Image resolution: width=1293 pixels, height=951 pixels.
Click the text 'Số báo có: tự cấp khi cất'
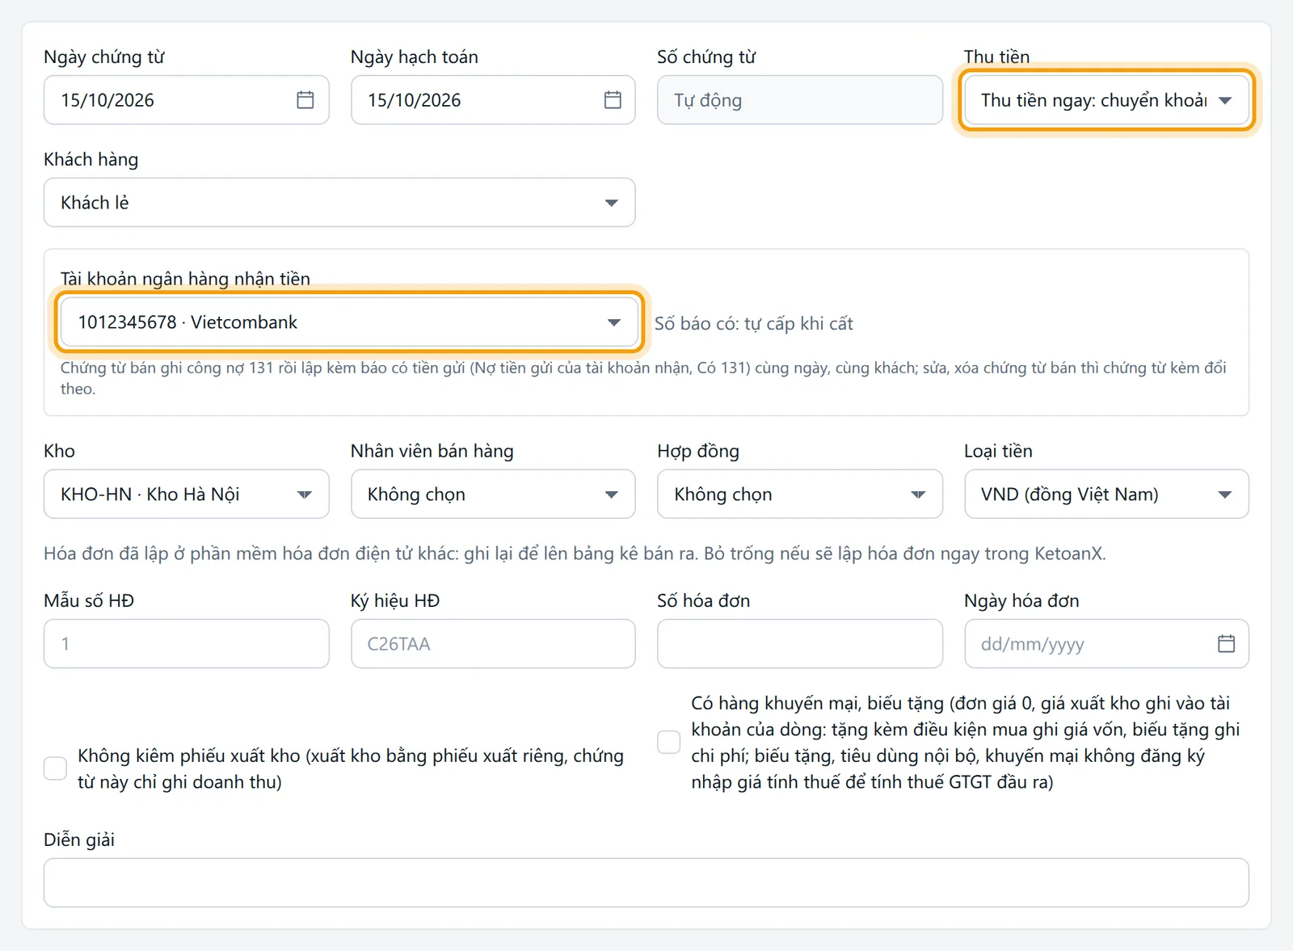(754, 324)
